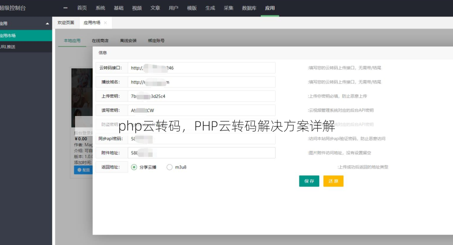Click the ¥0.00 price text
Viewport: 453px width, 245px height.
81,139
